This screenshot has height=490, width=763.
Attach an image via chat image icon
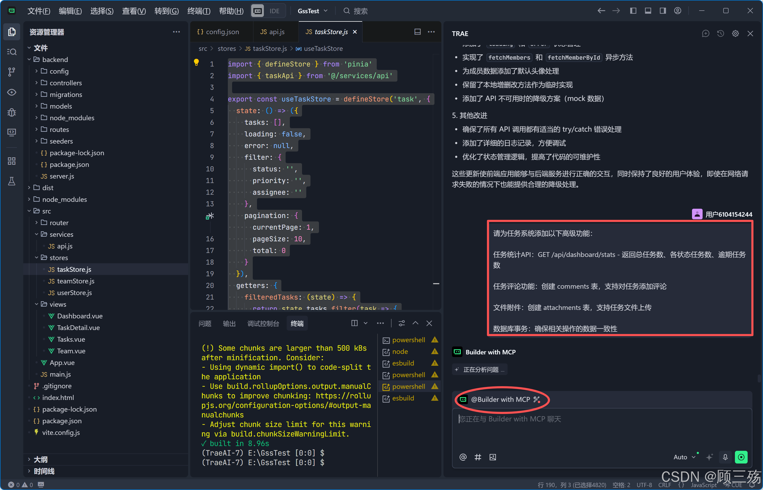493,457
